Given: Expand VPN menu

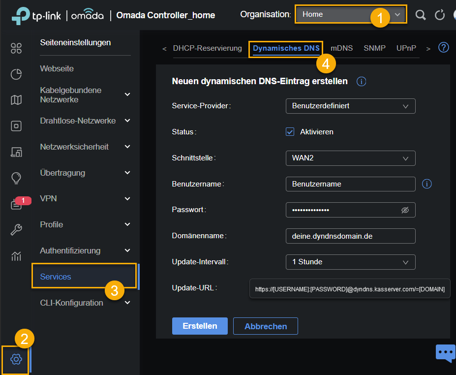Looking at the screenshot, I should point(85,199).
